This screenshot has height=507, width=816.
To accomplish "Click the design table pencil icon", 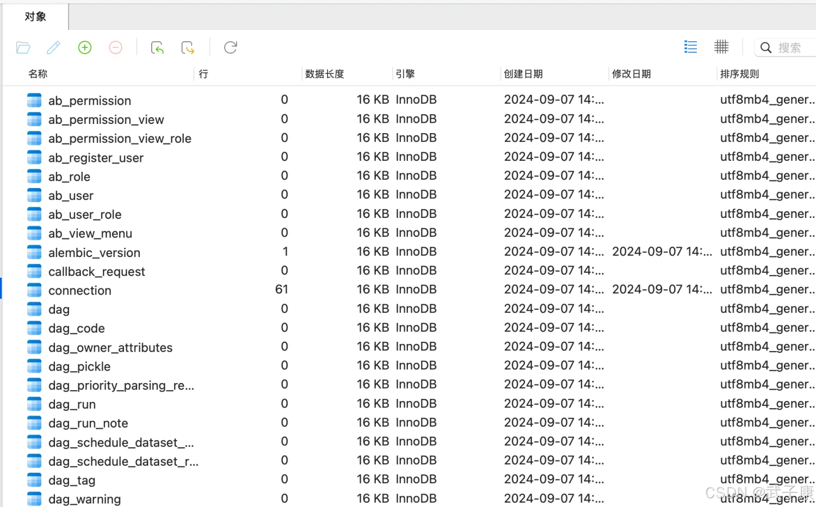I will coord(54,48).
